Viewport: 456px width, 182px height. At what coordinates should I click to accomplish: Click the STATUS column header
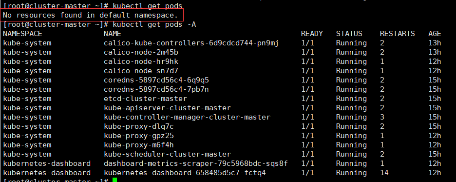coord(349,34)
